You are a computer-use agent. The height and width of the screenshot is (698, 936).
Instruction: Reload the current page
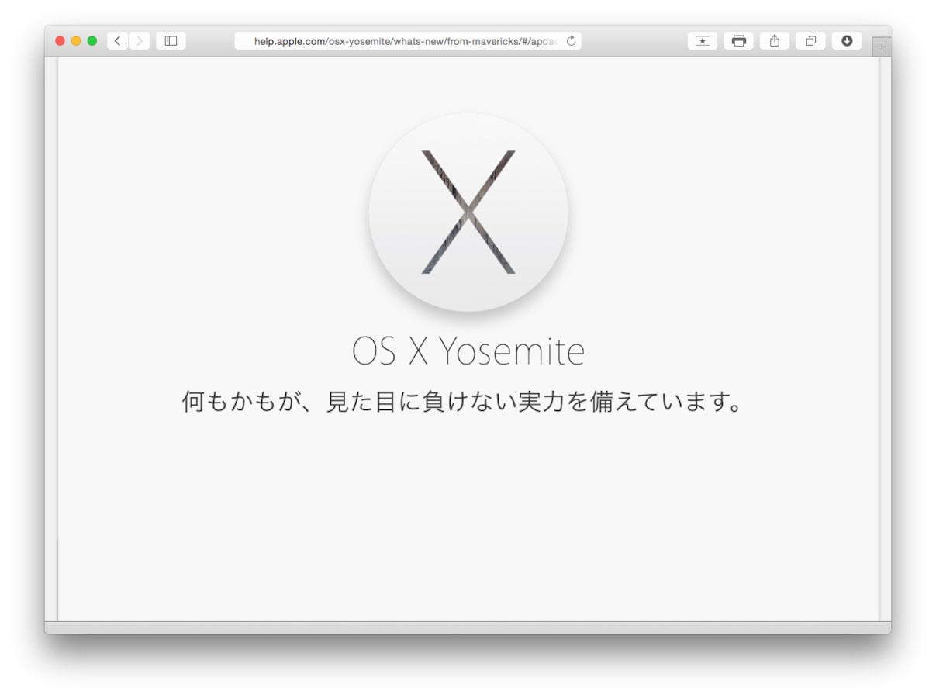pos(572,41)
